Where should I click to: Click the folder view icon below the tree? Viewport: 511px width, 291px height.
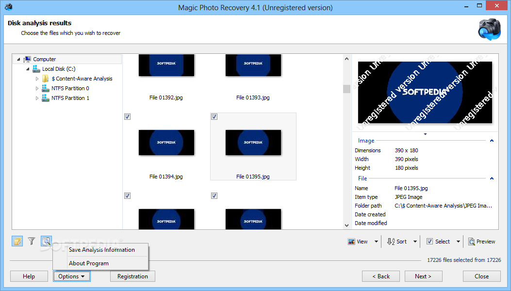(17, 241)
